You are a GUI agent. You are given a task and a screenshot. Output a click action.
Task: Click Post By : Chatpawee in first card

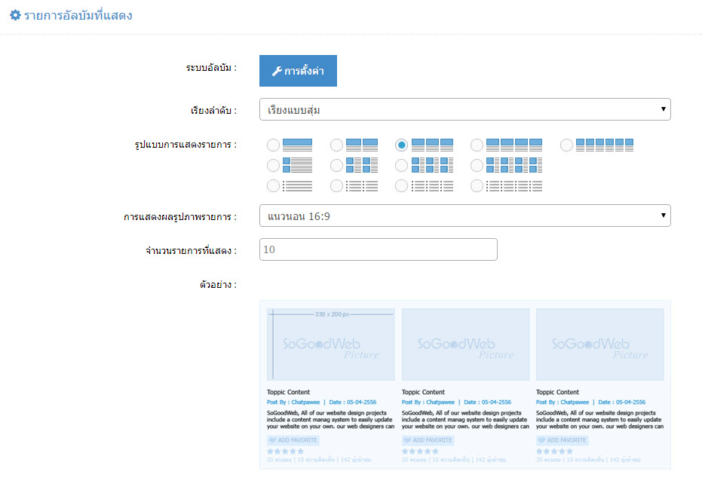click(x=294, y=402)
